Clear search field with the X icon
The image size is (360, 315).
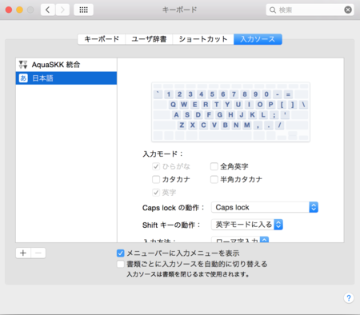pyautogui.click(x=348, y=10)
